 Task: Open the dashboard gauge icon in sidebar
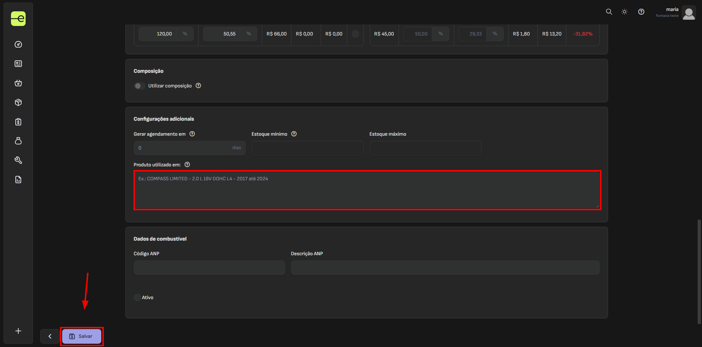[18, 45]
